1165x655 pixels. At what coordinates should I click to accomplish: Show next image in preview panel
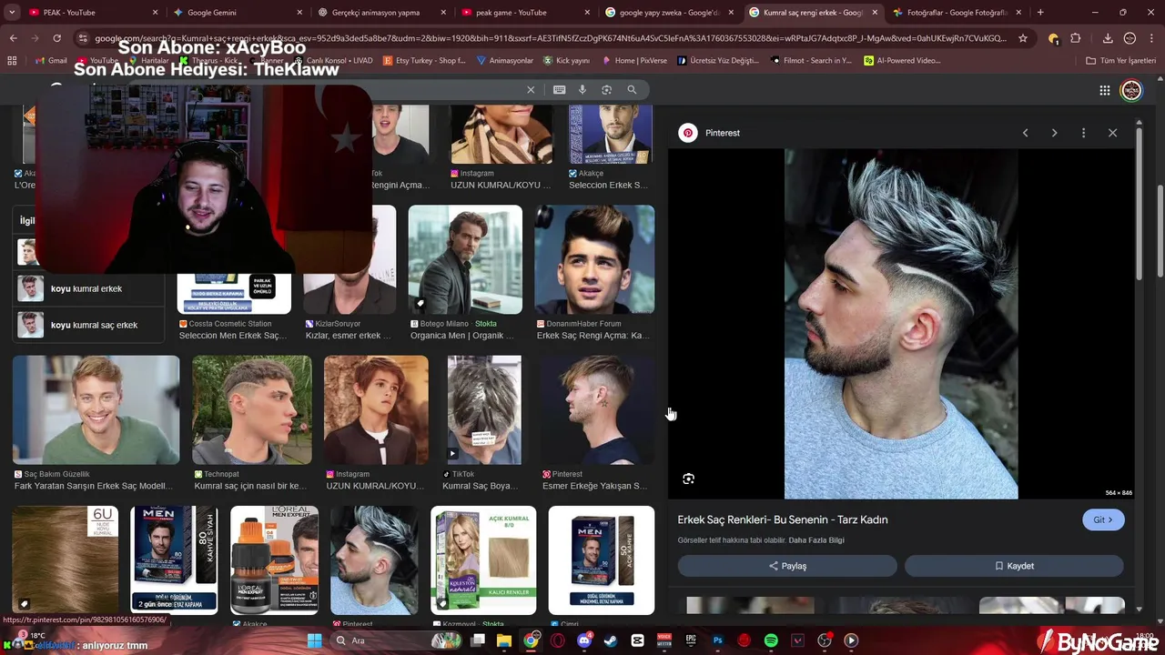click(1054, 133)
